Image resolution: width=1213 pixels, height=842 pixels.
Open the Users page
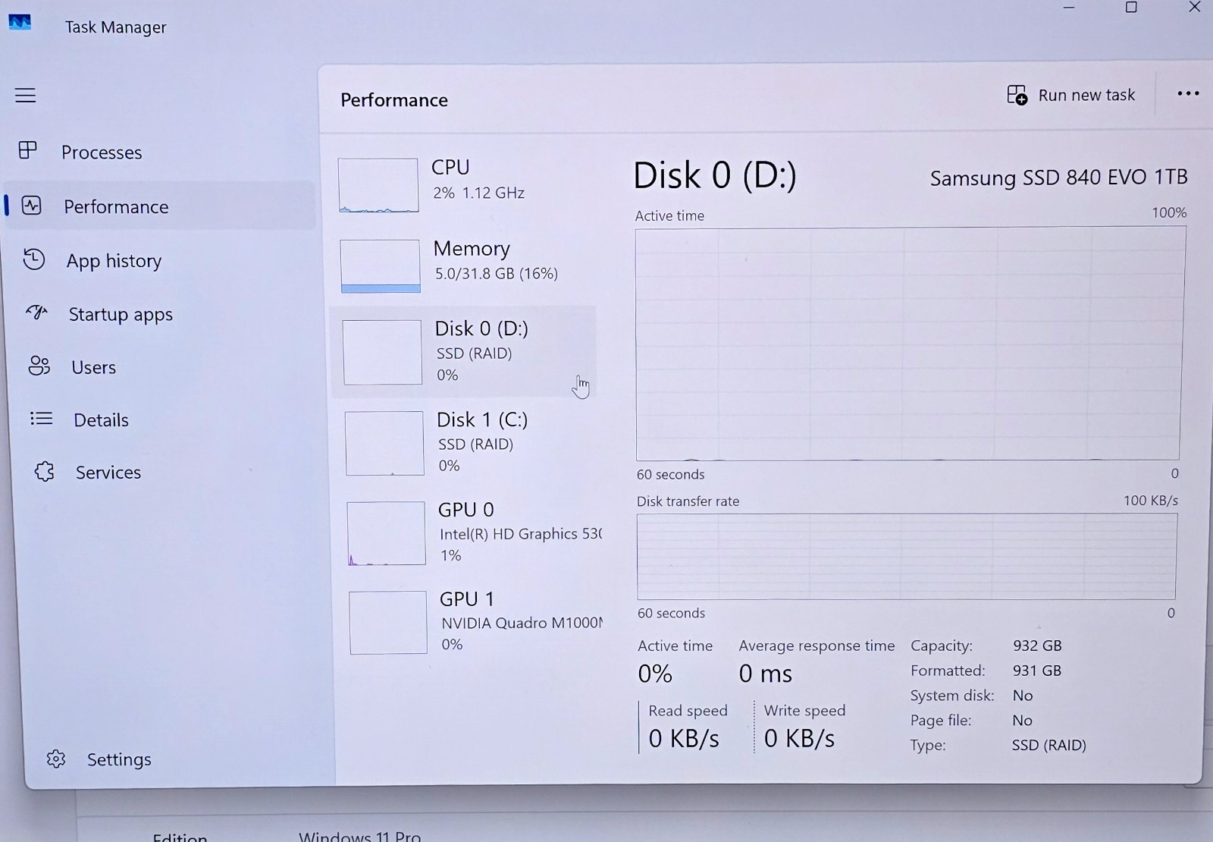tap(93, 367)
